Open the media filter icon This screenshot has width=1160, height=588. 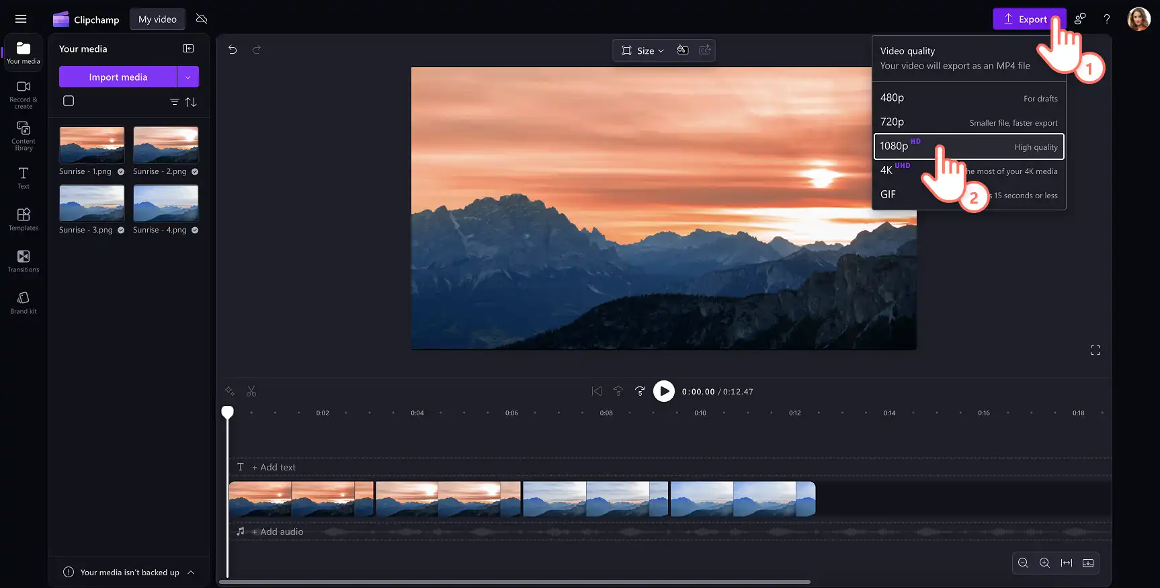[174, 101]
